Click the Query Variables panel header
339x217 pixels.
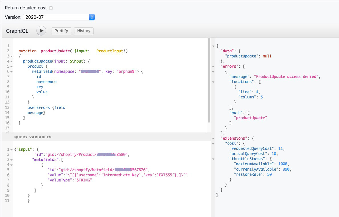tap(33, 137)
